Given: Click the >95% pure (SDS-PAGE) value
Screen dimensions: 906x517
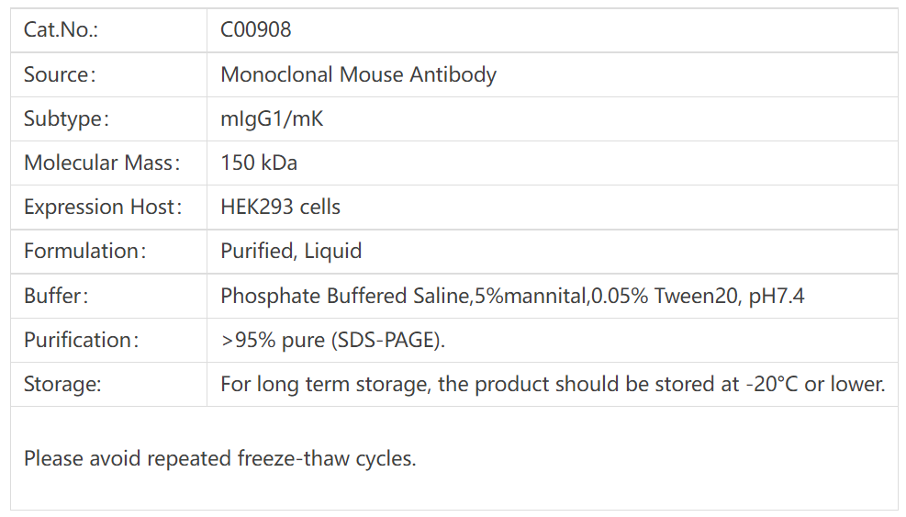Looking at the screenshot, I should coord(332,340).
